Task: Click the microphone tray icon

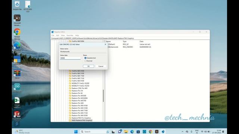Action: pos(192,131)
